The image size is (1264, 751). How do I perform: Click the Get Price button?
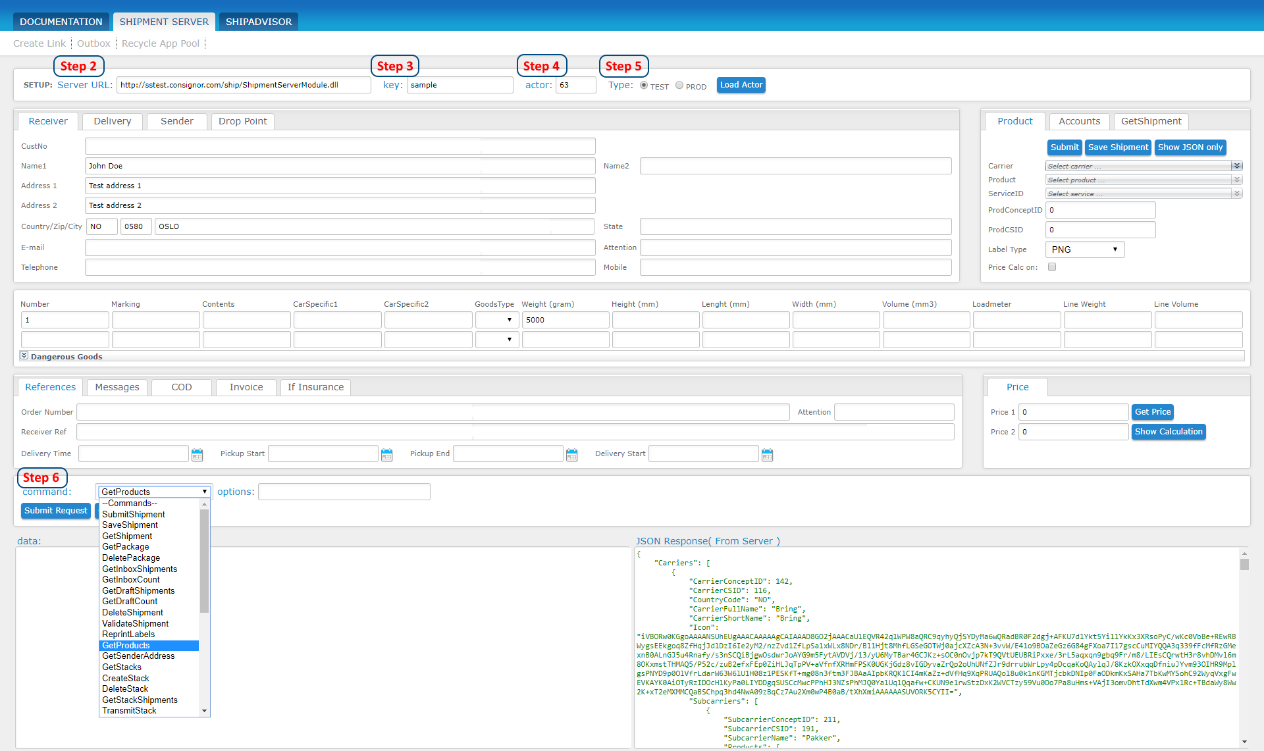click(1153, 412)
